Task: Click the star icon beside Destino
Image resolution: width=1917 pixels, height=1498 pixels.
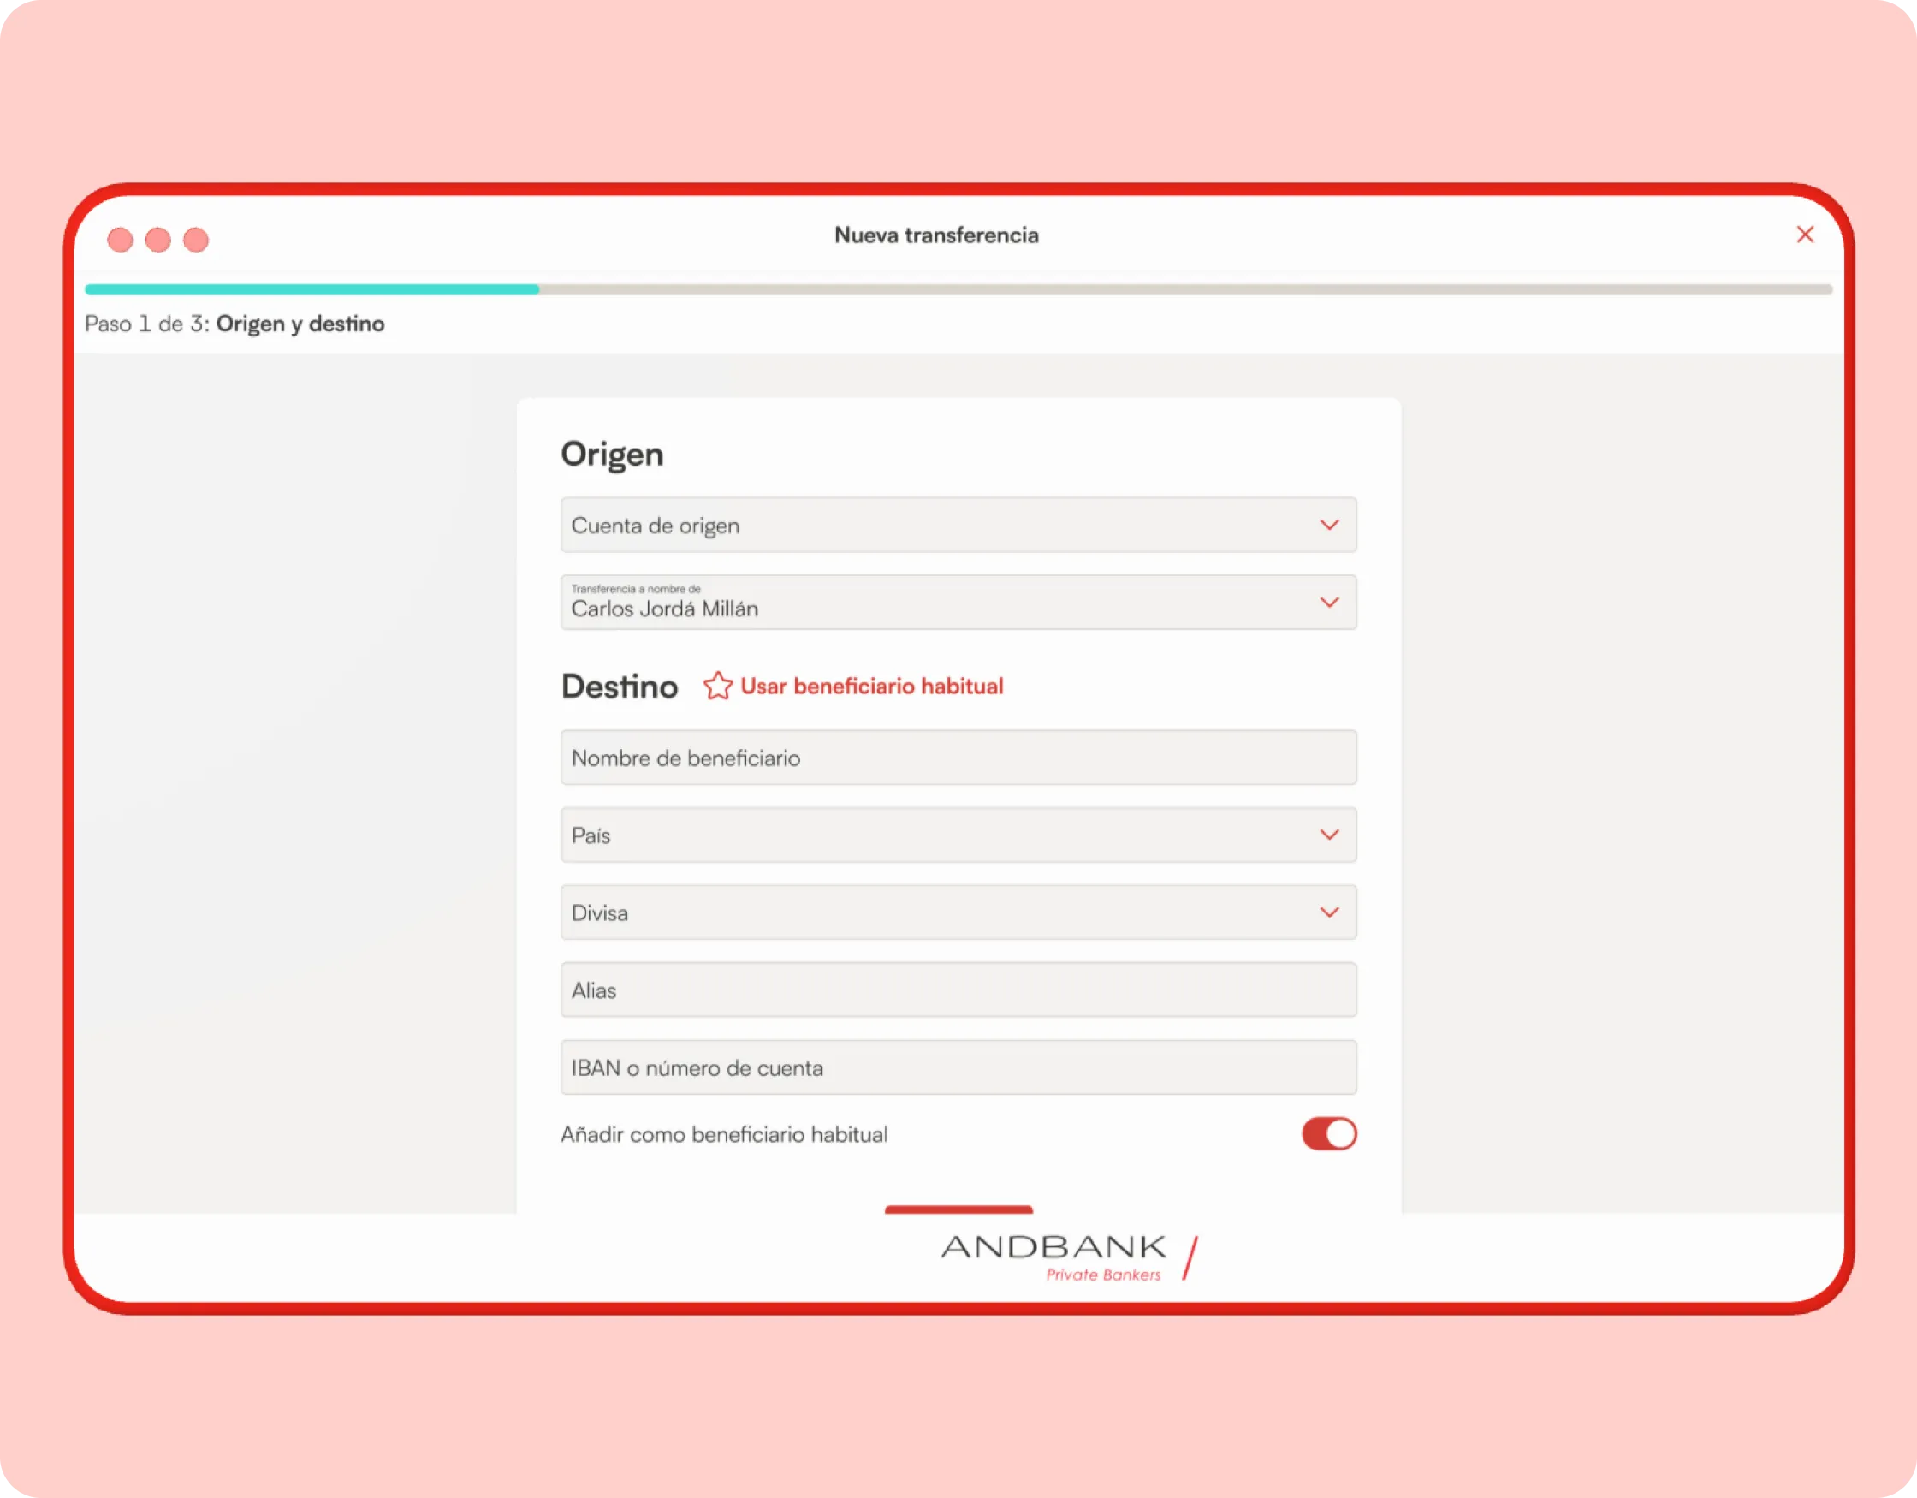Action: [717, 686]
